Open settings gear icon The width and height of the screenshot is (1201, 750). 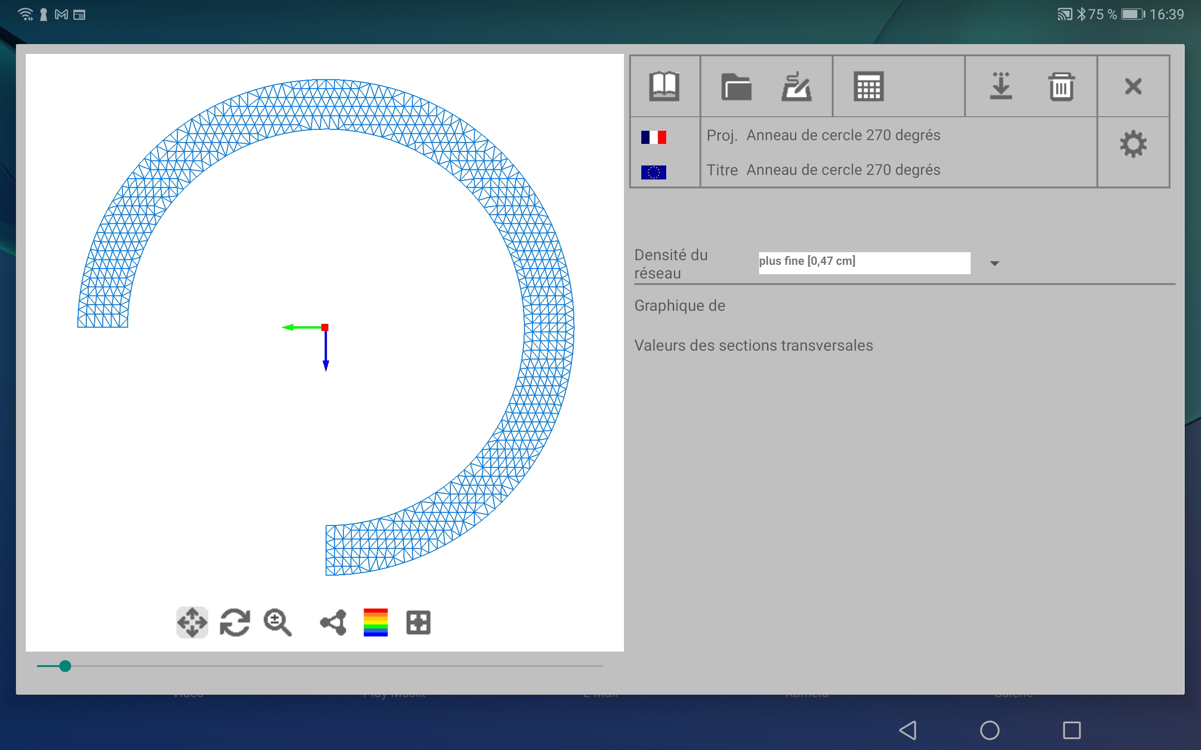tap(1133, 144)
